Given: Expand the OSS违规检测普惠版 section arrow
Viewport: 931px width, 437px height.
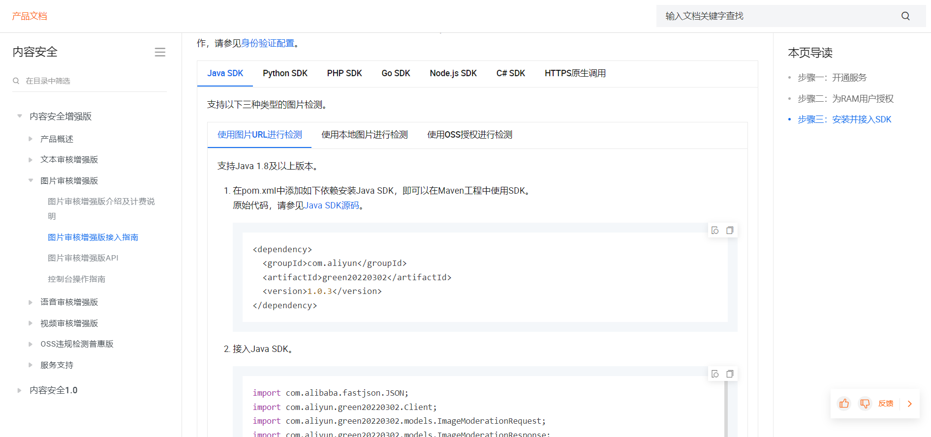Looking at the screenshot, I should tap(31, 344).
